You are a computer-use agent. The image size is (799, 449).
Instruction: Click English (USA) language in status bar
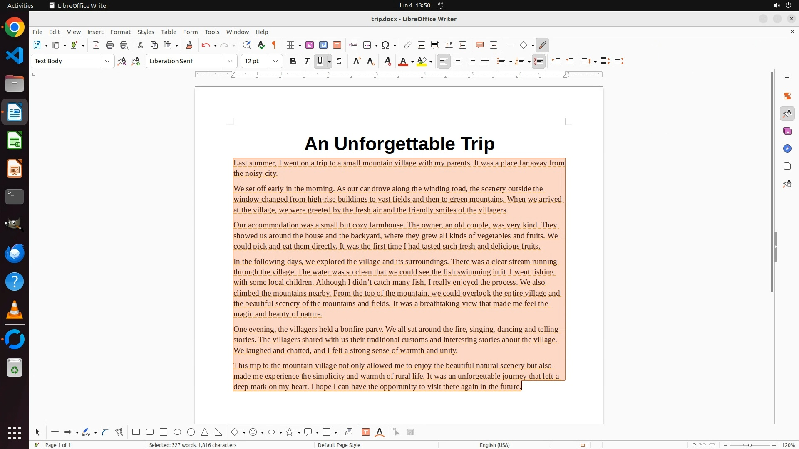pos(494,445)
